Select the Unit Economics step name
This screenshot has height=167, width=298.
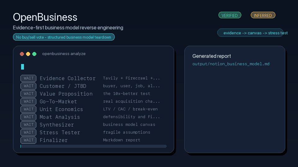pos(61,109)
